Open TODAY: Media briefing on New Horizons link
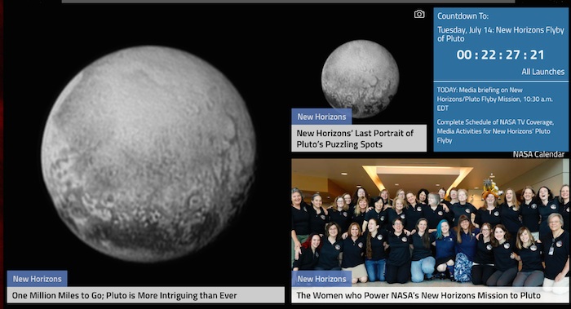The image size is (571, 309). click(495, 99)
